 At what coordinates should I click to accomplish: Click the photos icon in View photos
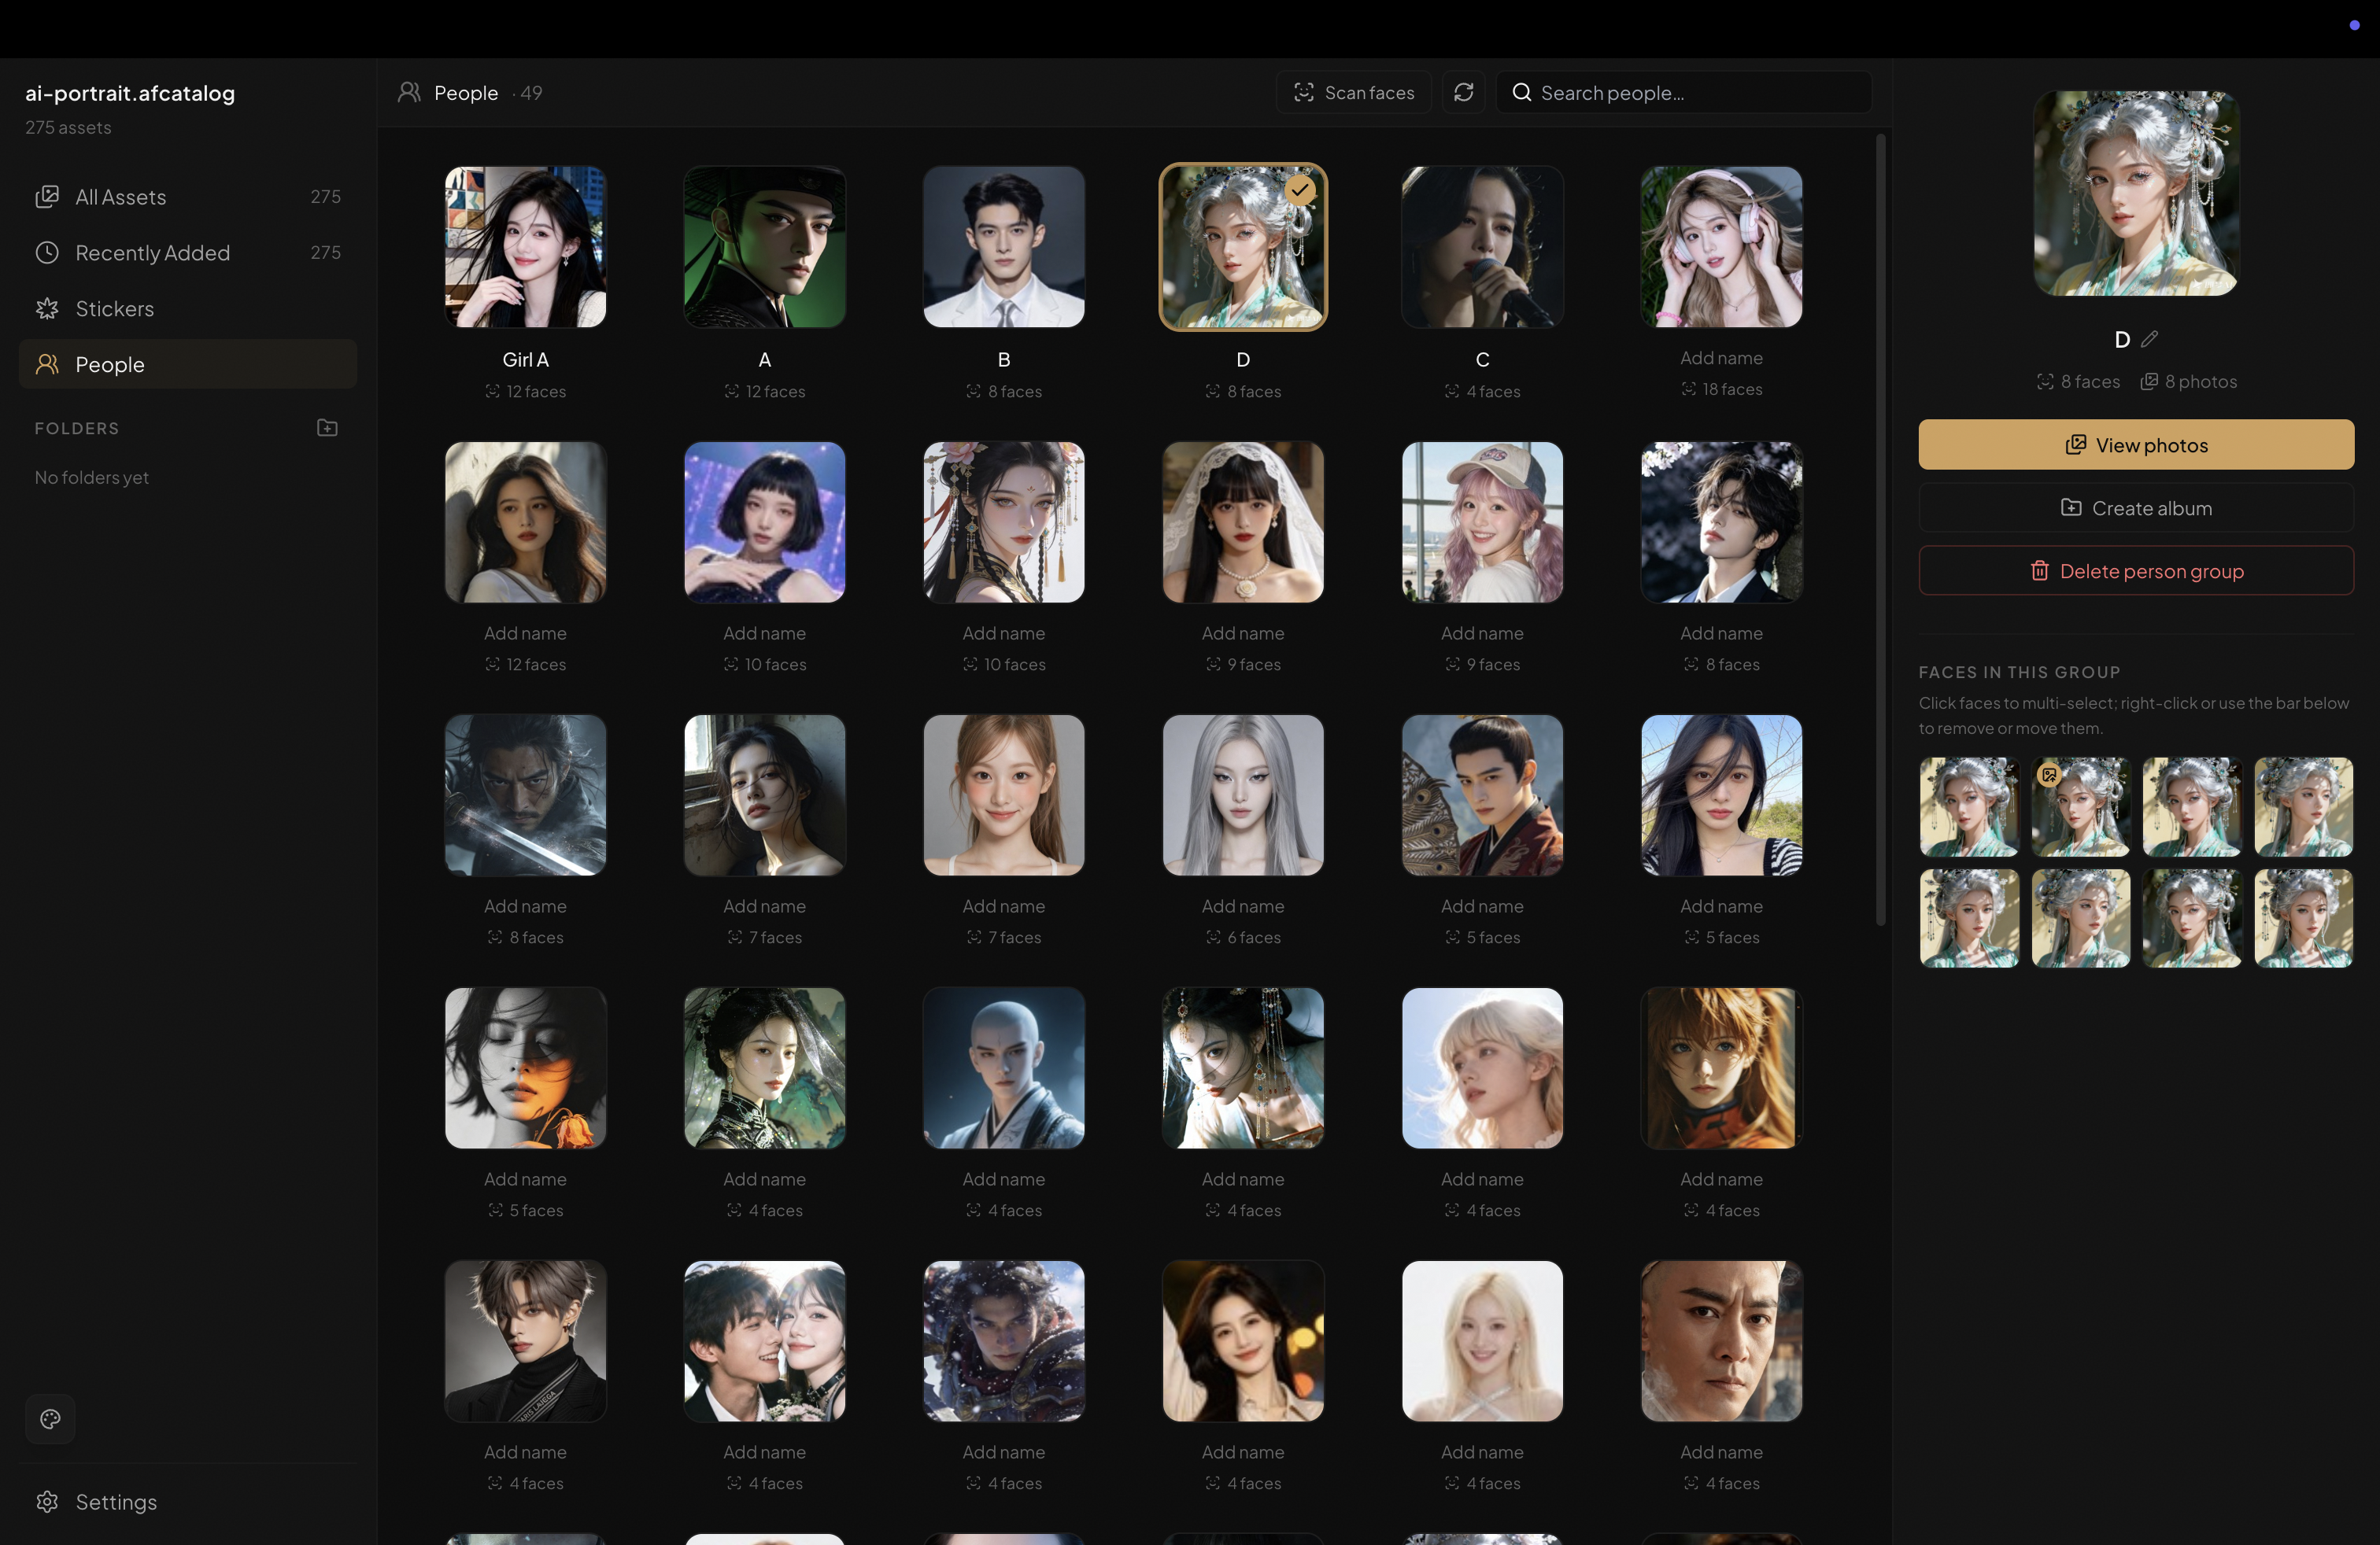point(2075,444)
